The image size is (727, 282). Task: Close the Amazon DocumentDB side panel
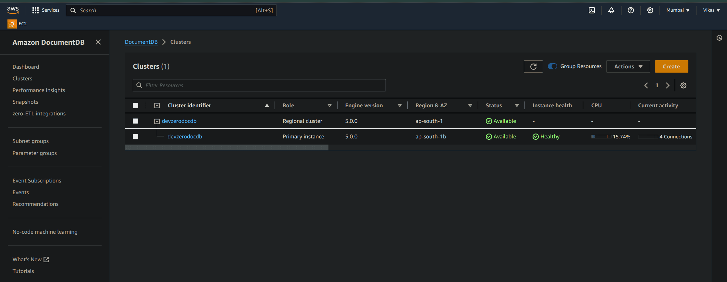(98, 42)
